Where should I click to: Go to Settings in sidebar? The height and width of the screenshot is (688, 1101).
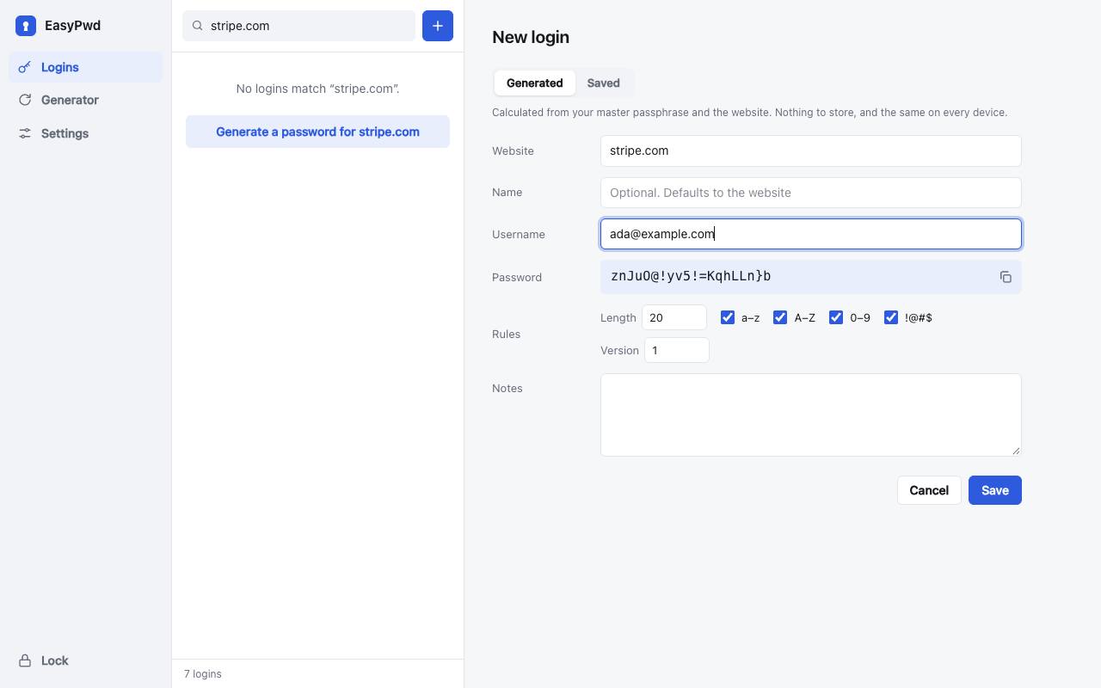[x=85, y=133]
